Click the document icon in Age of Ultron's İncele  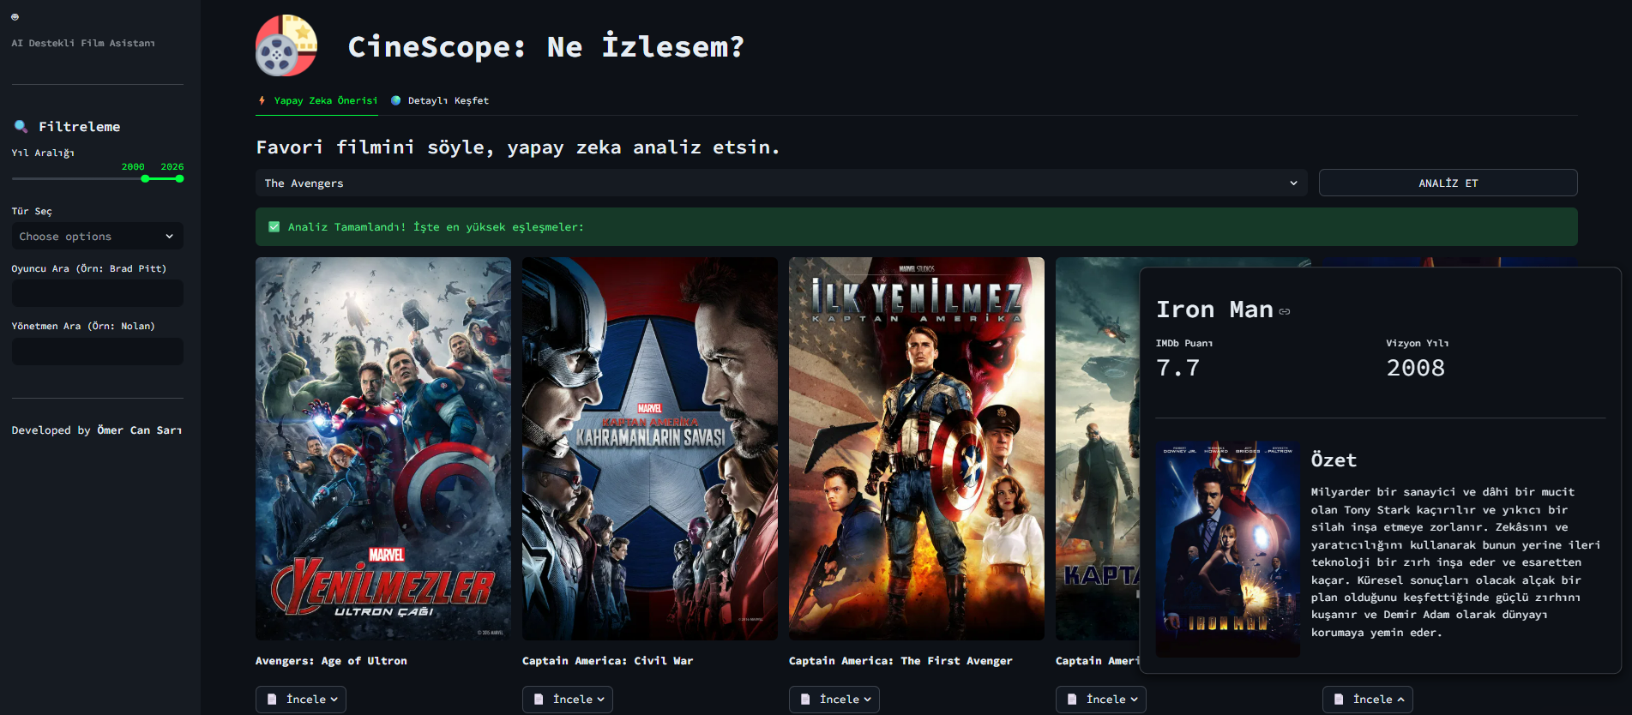coord(272,700)
